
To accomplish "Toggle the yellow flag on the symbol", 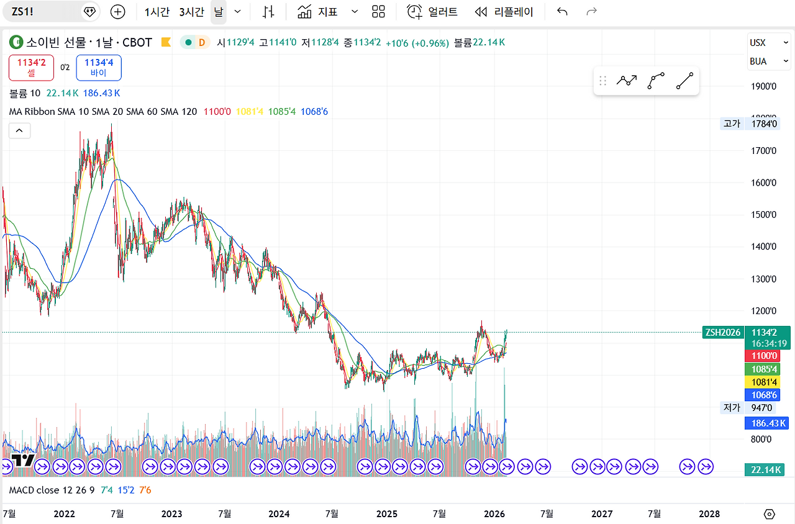I will click(166, 42).
